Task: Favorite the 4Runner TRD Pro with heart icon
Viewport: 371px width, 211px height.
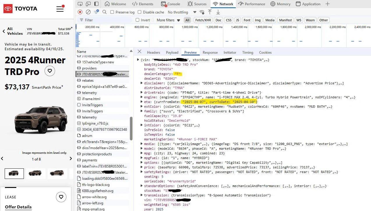Action: (50, 71)
